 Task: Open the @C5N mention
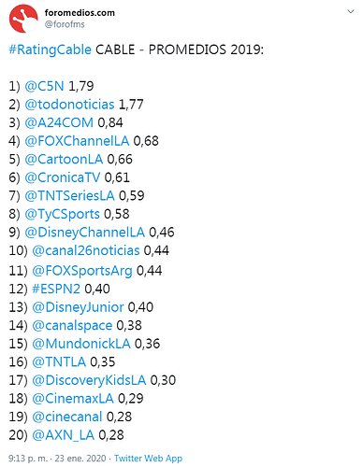click(44, 86)
